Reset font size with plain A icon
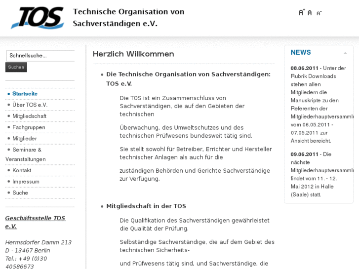Viewport: 359px width, 269px height. 310,13
